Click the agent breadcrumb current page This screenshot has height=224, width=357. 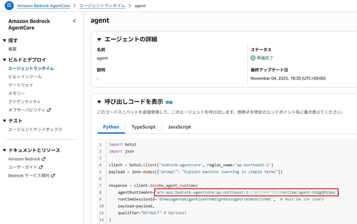(x=140, y=6)
